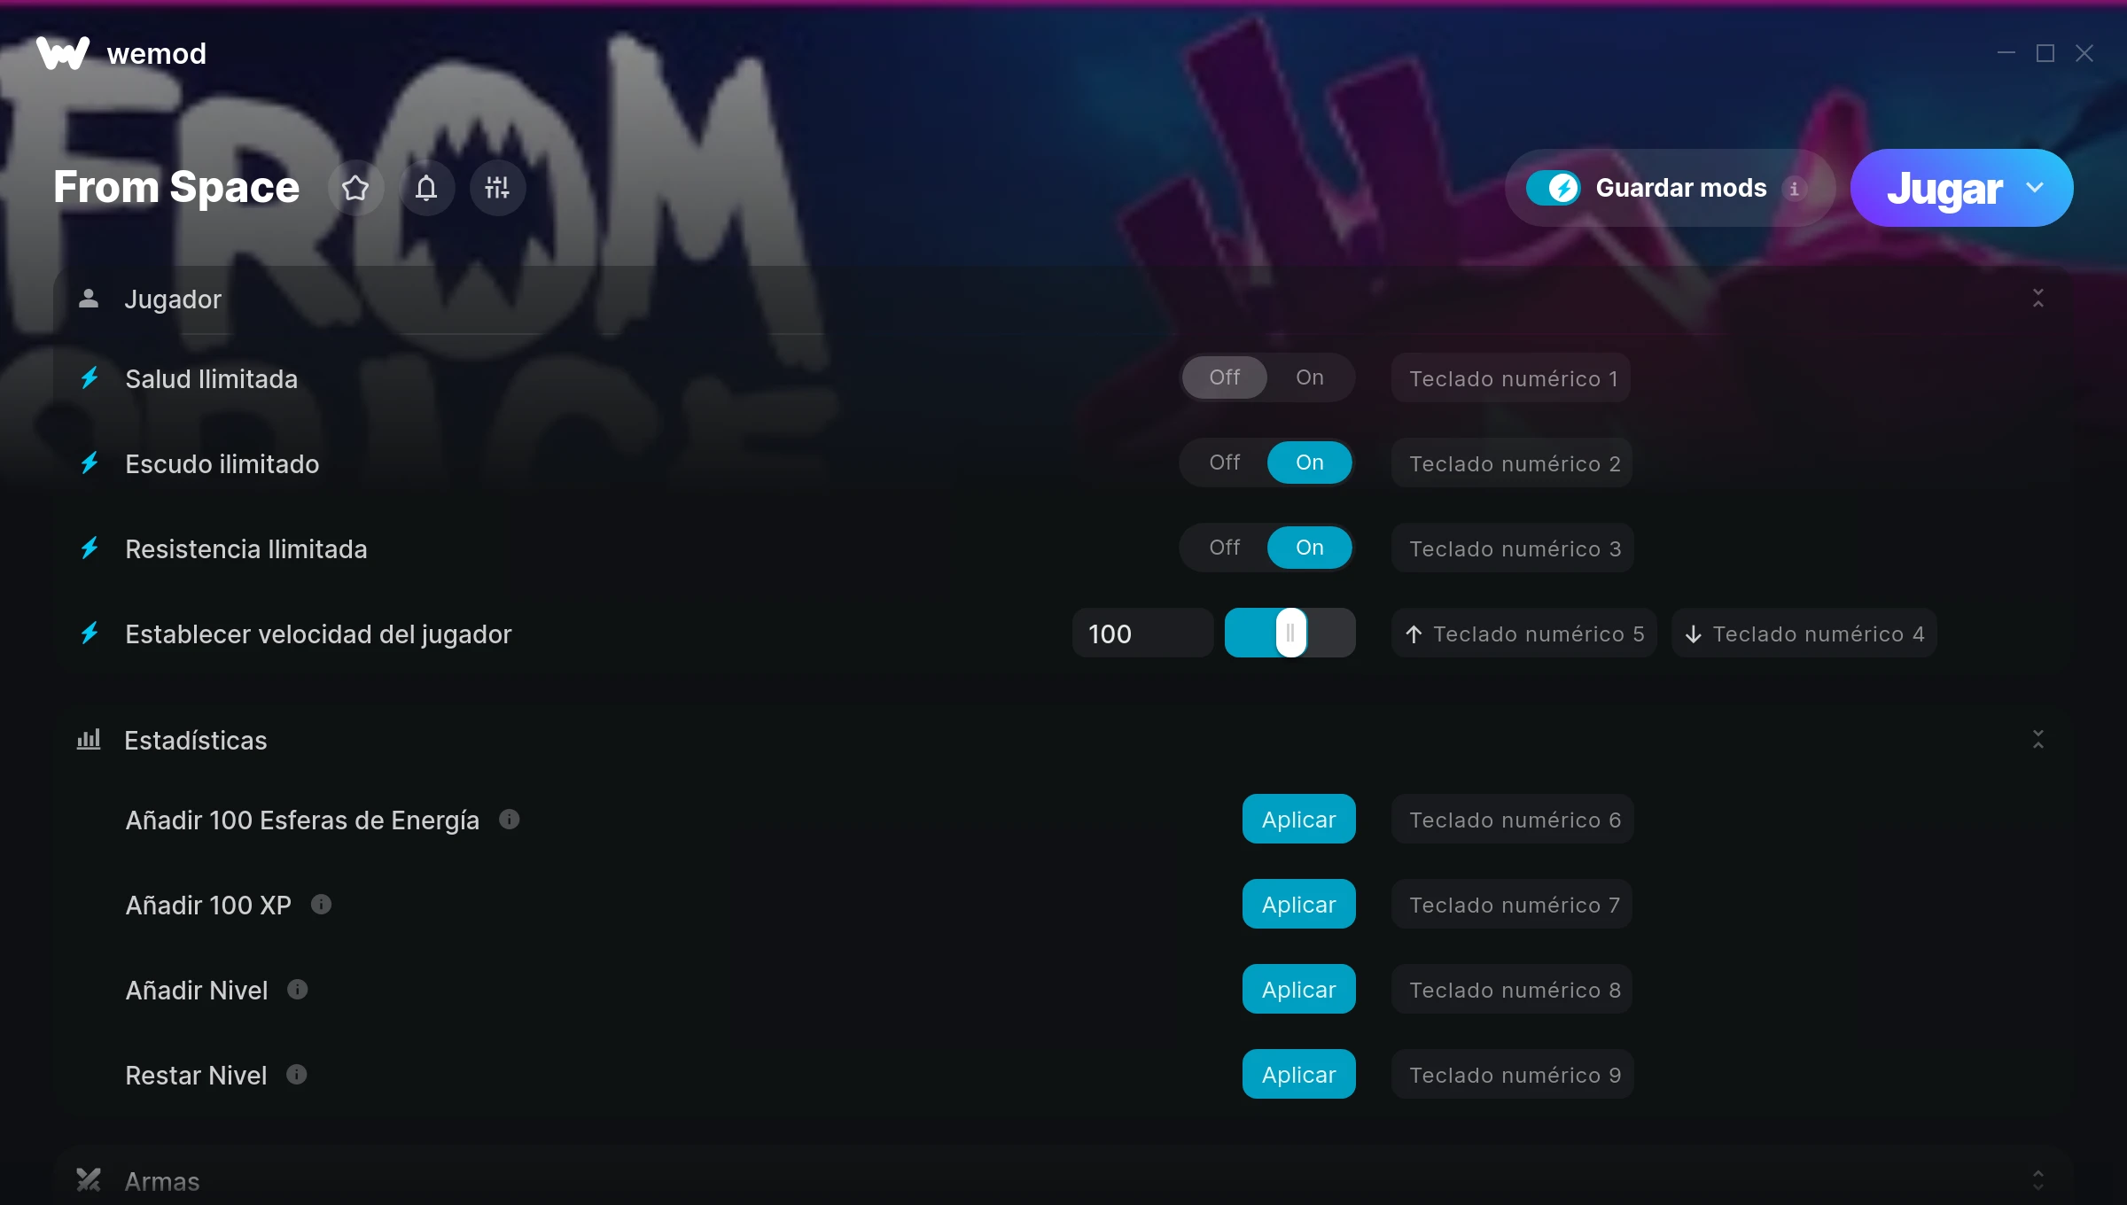This screenshot has height=1205, width=2127.
Task: Turn On Salud Ilimitada
Action: click(x=1310, y=377)
